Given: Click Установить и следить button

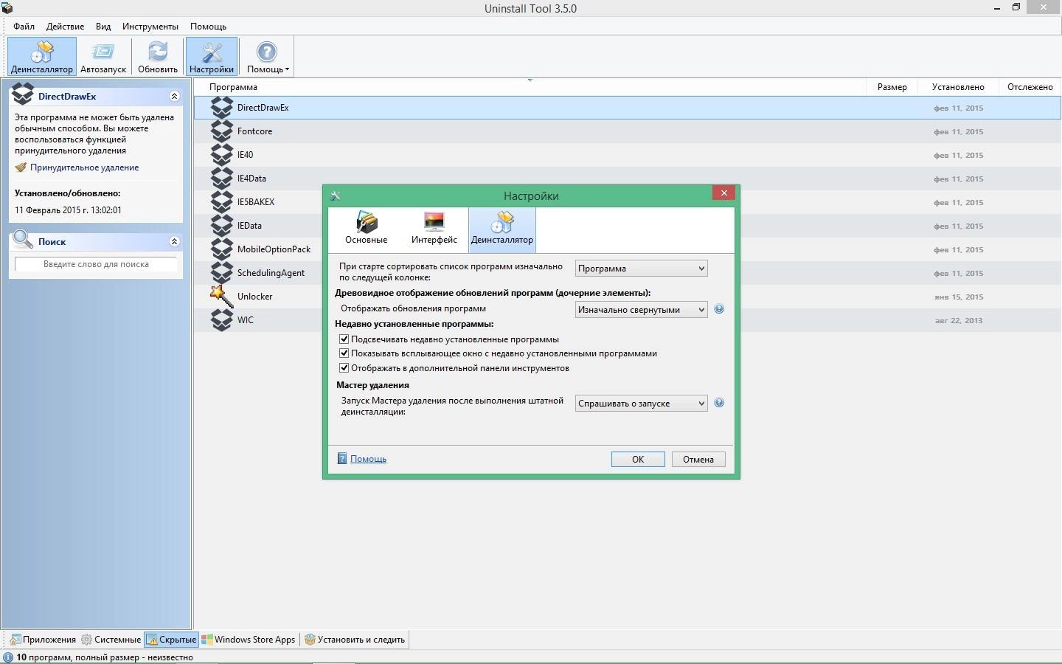Looking at the screenshot, I should 355,640.
